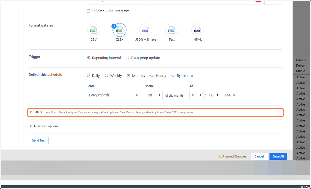Screen dimensions: 311x189
Task: Click the filter summary text Applicant Data Assigned Producer
Action: tap(68, 112)
